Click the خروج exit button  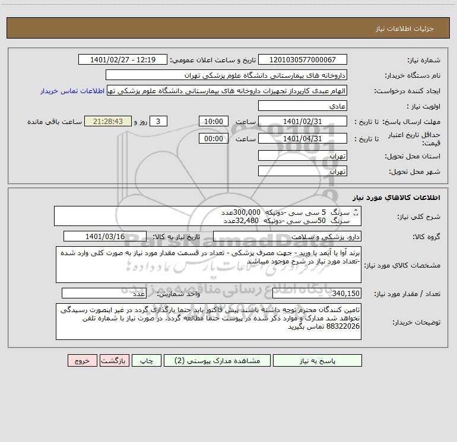(82, 361)
